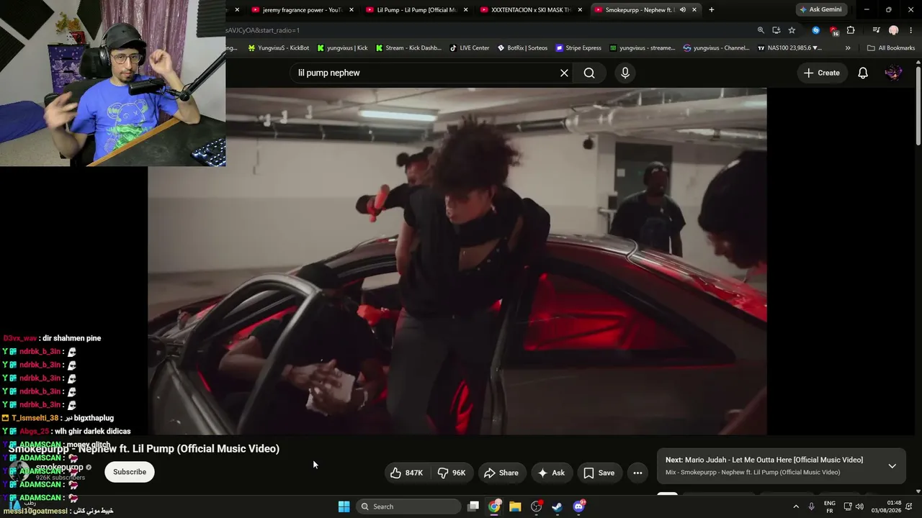Open YouTube notifications bell
This screenshot has height=518, width=922.
point(863,73)
